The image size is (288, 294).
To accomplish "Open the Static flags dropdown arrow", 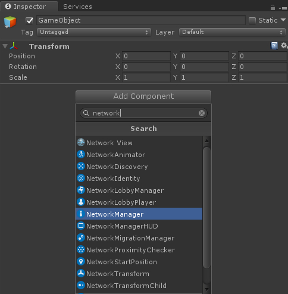I will point(283,20).
